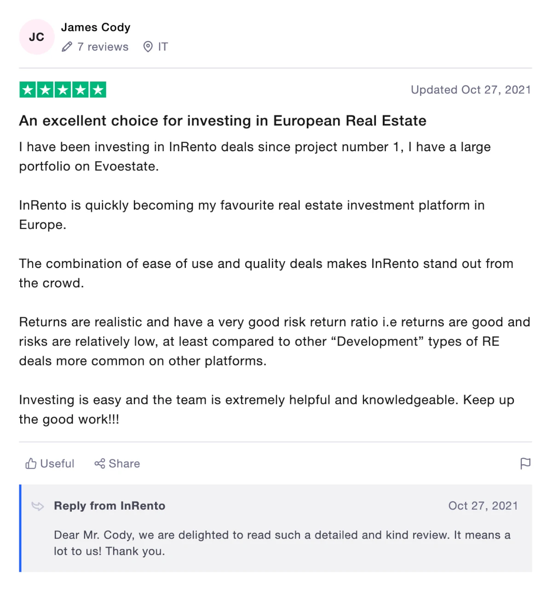Click the thumbs-up Useful icon
This screenshot has height=592, width=552.
(x=31, y=463)
